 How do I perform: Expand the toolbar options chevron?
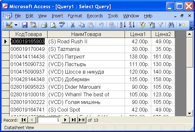(x=192, y=26)
